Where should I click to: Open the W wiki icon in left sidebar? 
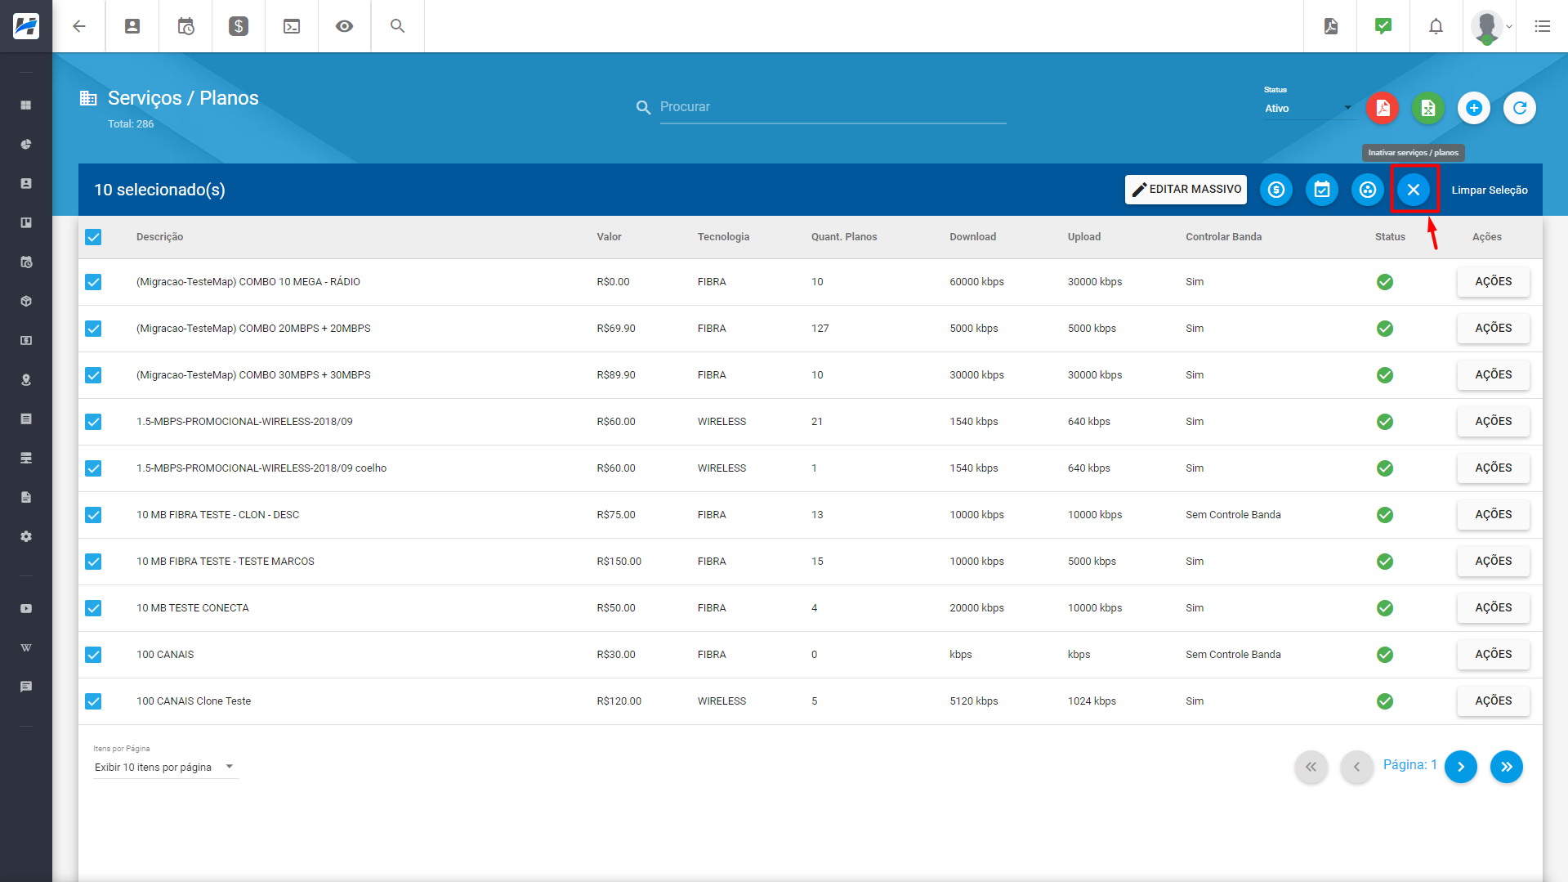pyautogui.click(x=26, y=648)
